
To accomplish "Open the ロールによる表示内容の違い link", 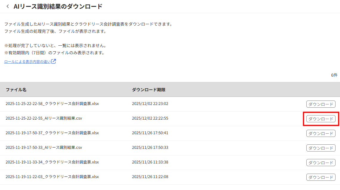I will [x=27, y=62].
